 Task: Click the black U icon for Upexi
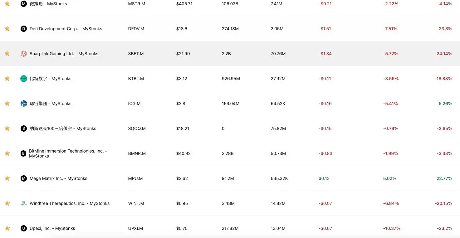[24, 228]
